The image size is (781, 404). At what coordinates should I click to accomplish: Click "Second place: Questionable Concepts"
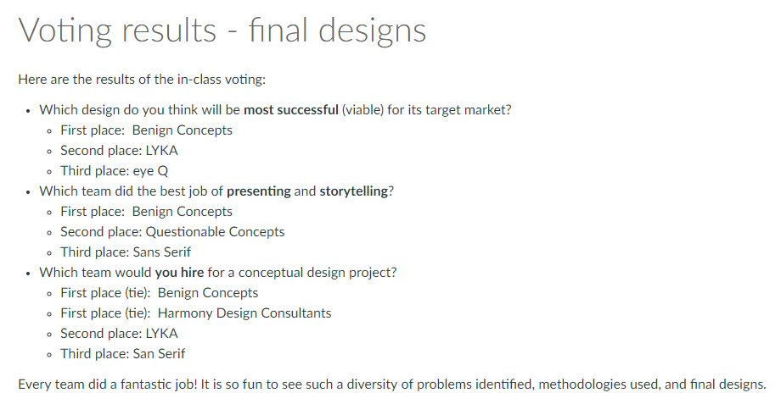click(172, 232)
